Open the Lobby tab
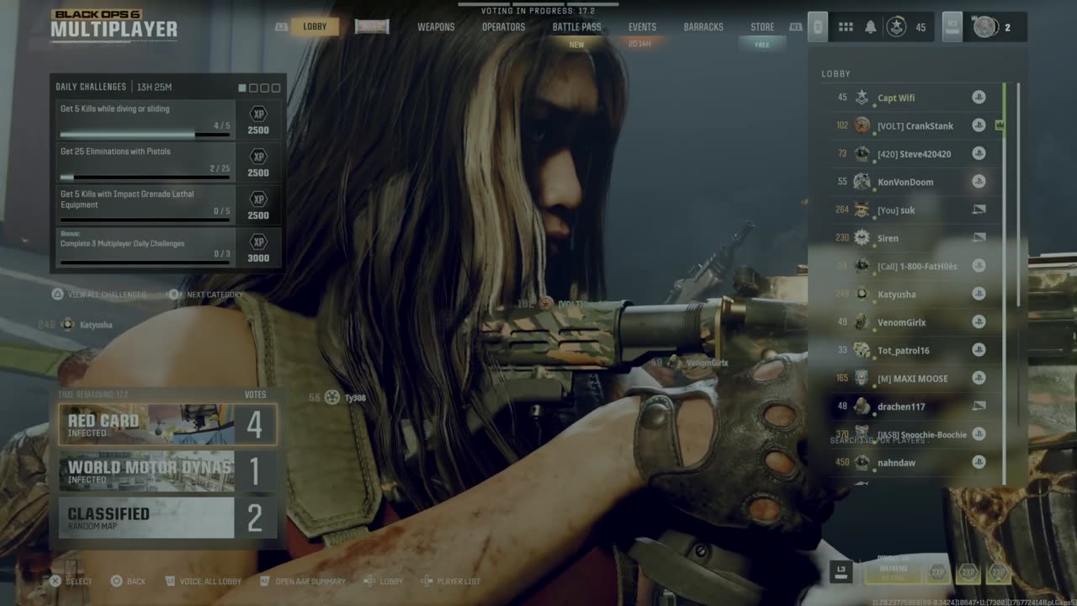Viewport: 1077px width, 606px height. 315,27
